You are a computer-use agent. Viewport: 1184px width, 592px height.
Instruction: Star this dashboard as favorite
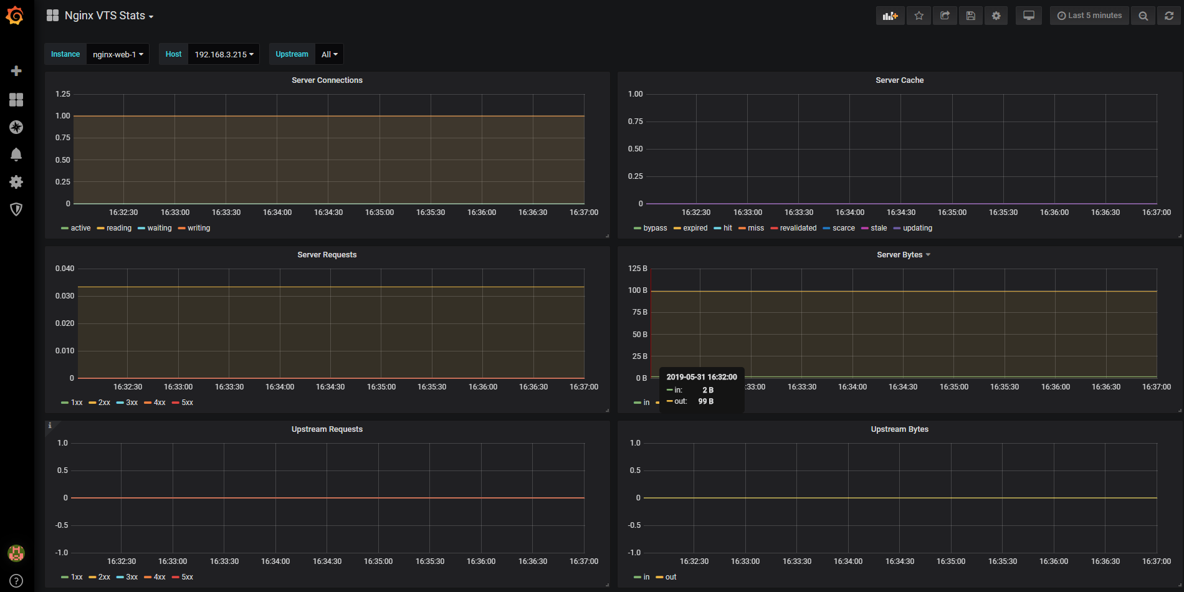pyautogui.click(x=919, y=16)
